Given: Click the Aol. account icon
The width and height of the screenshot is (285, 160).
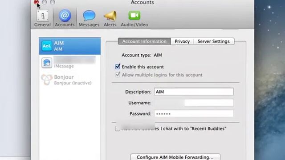Looking at the screenshot, I should pos(47,46).
